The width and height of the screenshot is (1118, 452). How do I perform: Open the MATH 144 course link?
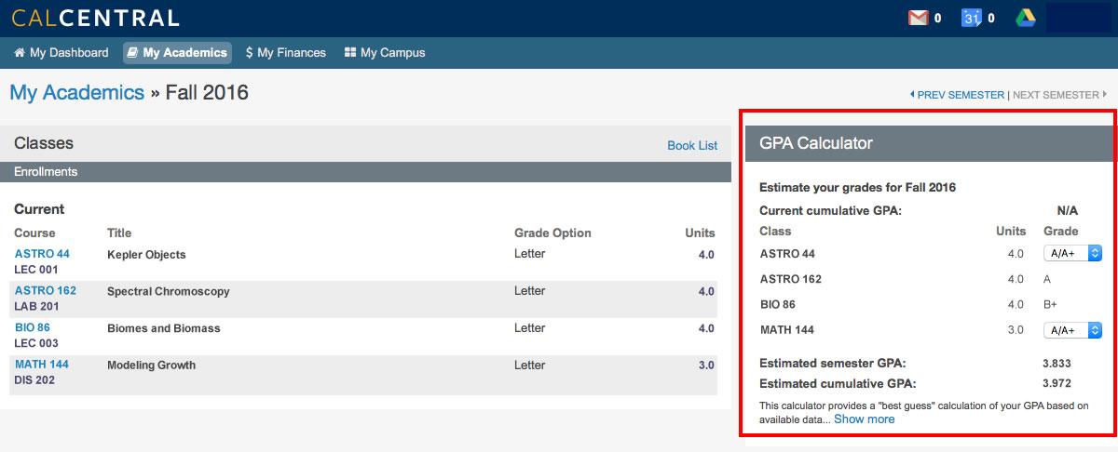pos(42,364)
